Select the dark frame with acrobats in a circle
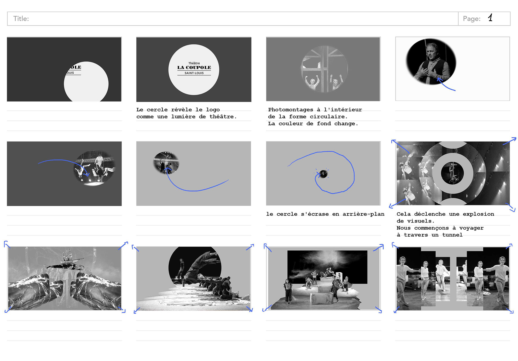Viewport: 518px width, 361px height. coord(64,173)
